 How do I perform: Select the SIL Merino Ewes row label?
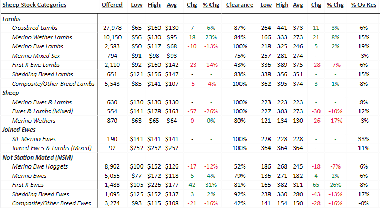pyautogui.click(x=34, y=139)
